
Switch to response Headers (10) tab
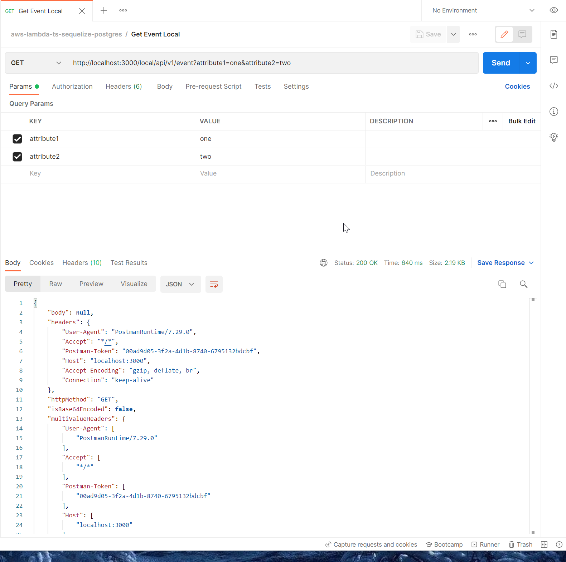click(x=82, y=263)
